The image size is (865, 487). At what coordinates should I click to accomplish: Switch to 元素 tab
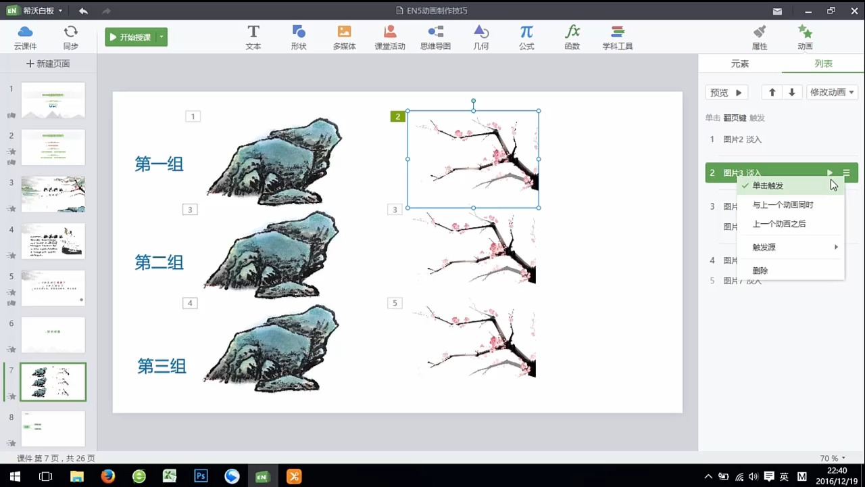pyautogui.click(x=740, y=64)
